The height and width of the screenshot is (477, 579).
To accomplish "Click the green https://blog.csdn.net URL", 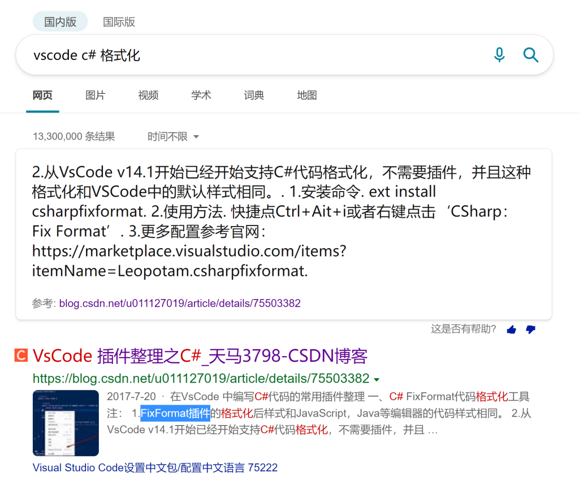I will pos(201,379).
